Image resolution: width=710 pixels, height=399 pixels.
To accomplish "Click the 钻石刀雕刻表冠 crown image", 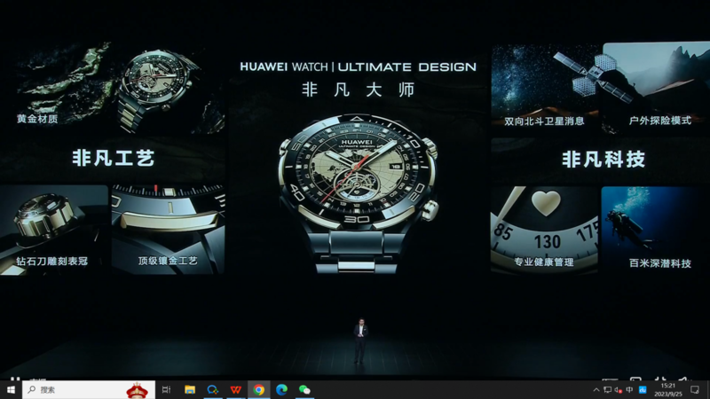I will coord(54,230).
